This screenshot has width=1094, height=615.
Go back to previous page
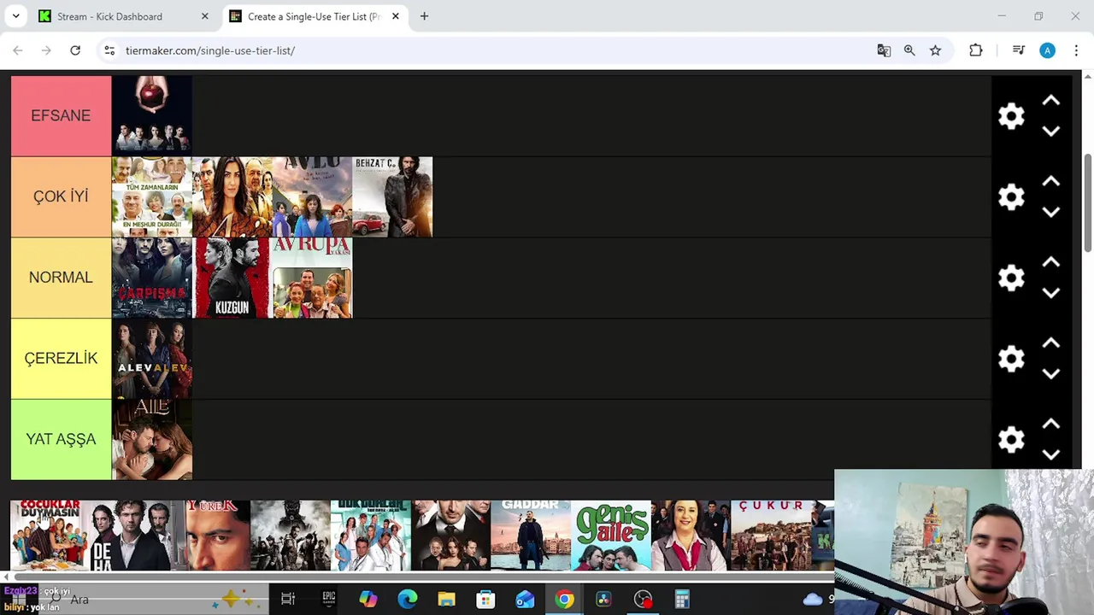click(x=18, y=50)
